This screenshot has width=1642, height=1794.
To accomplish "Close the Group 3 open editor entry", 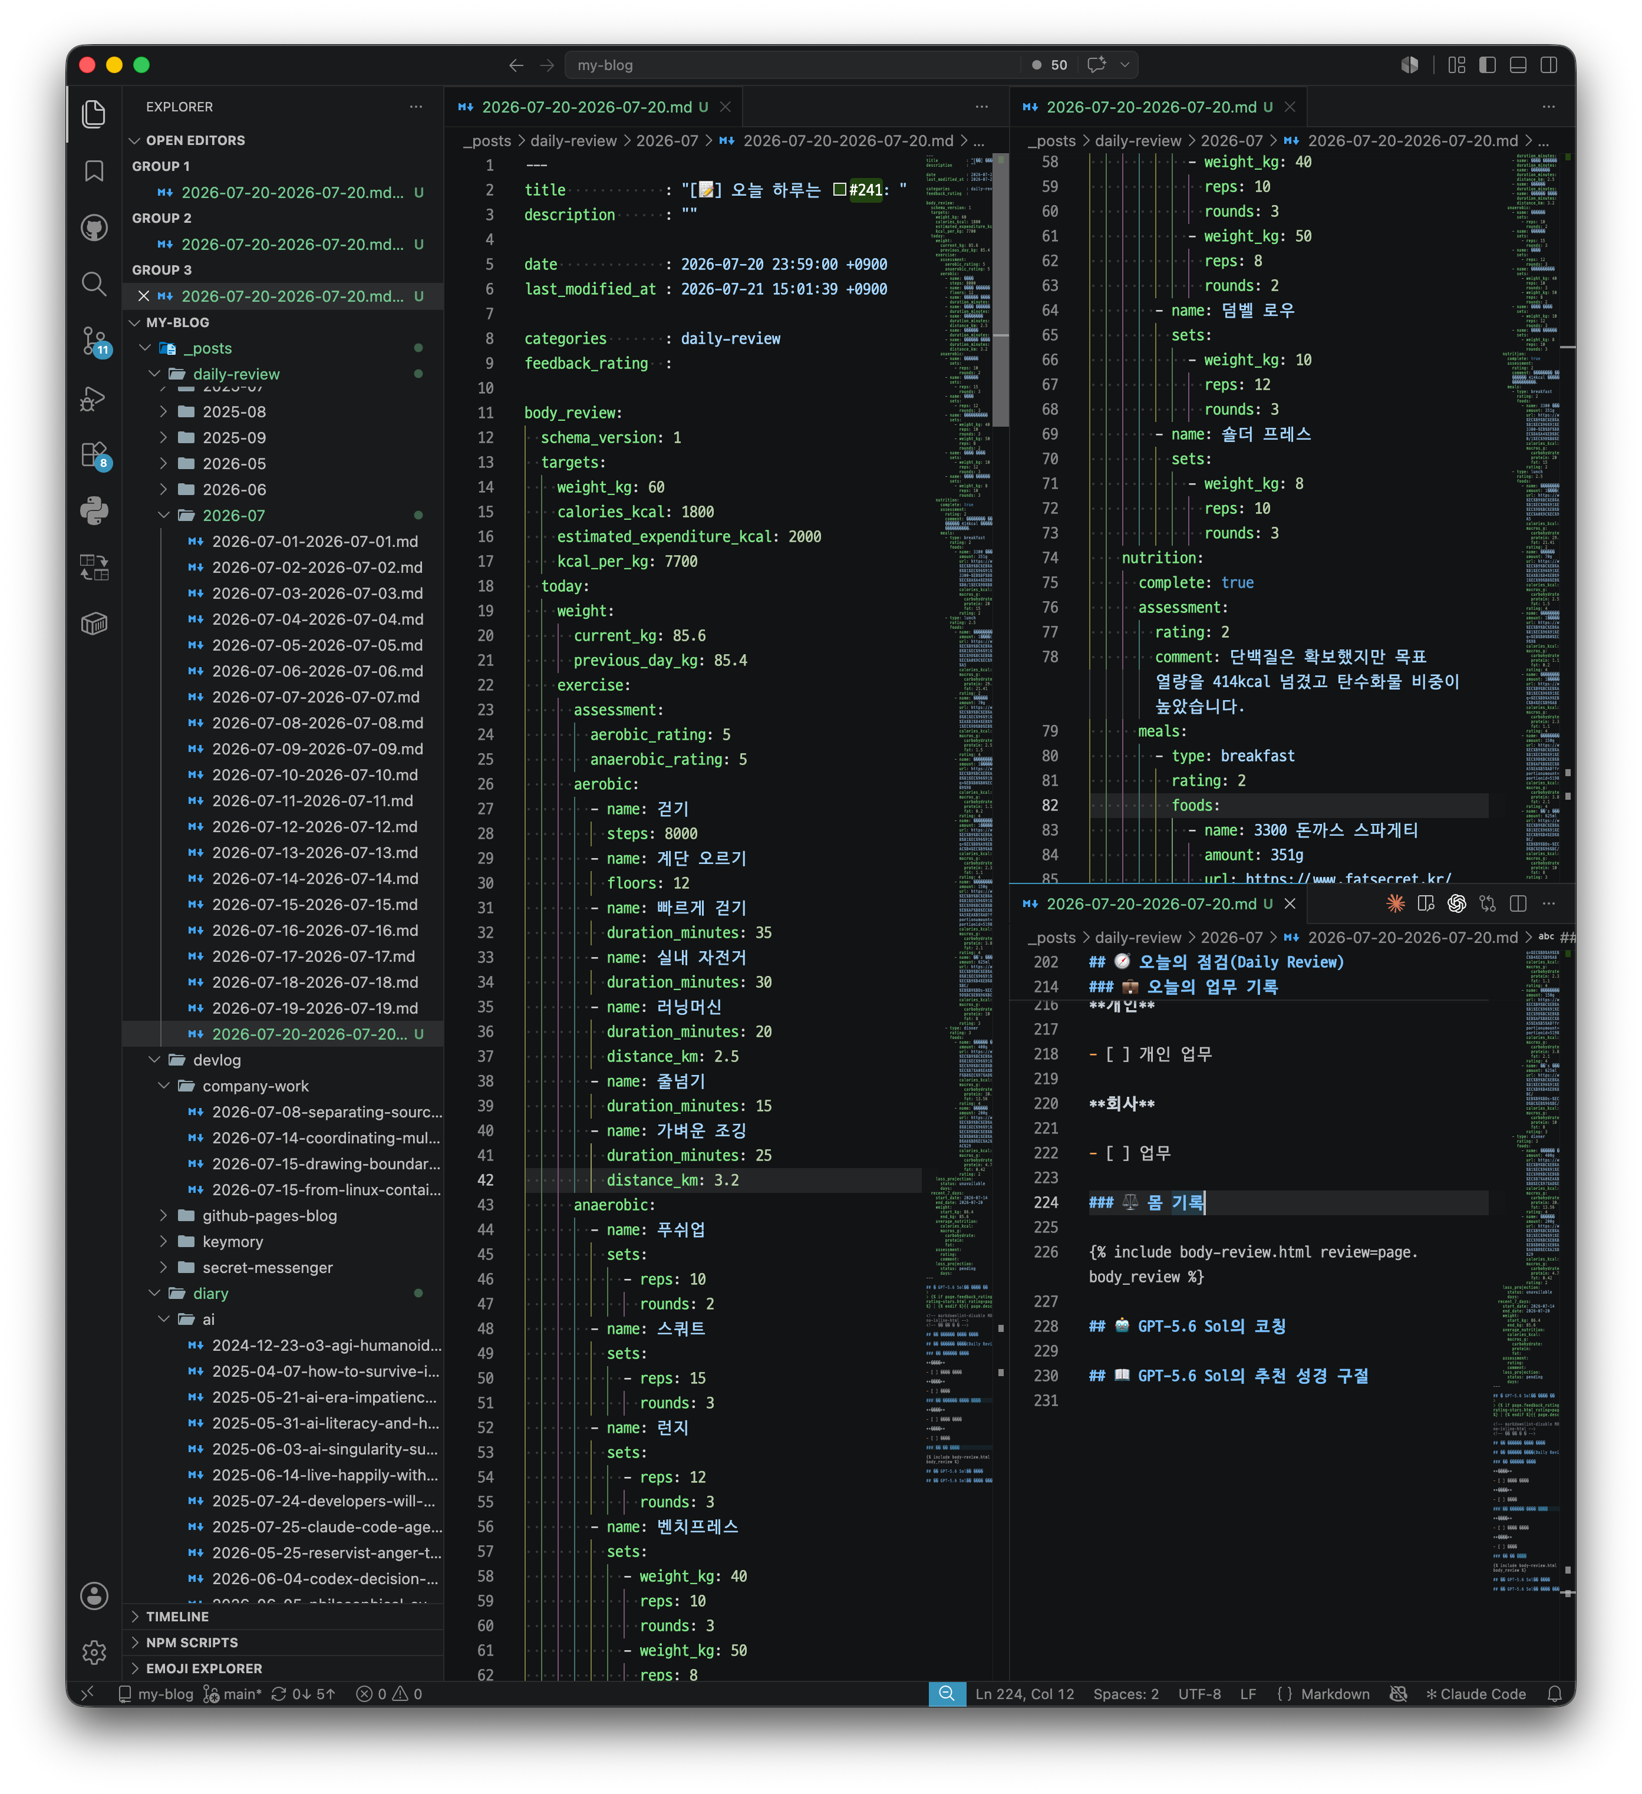I will click(x=143, y=295).
